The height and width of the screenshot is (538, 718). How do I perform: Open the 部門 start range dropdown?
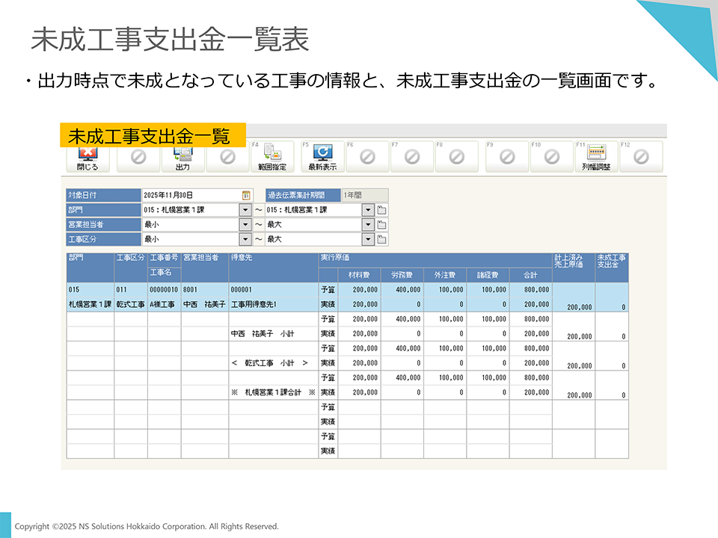pyautogui.click(x=247, y=209)
